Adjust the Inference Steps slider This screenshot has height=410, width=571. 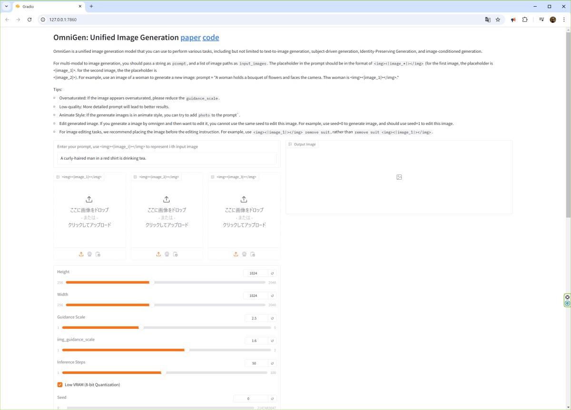click(165, 372)
